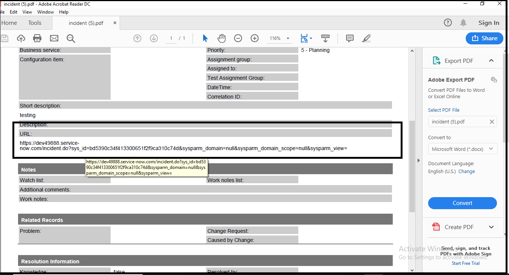Open Help via the question mark icon
Viewport: 509px width, 275px height.
[x=448, y=23]
